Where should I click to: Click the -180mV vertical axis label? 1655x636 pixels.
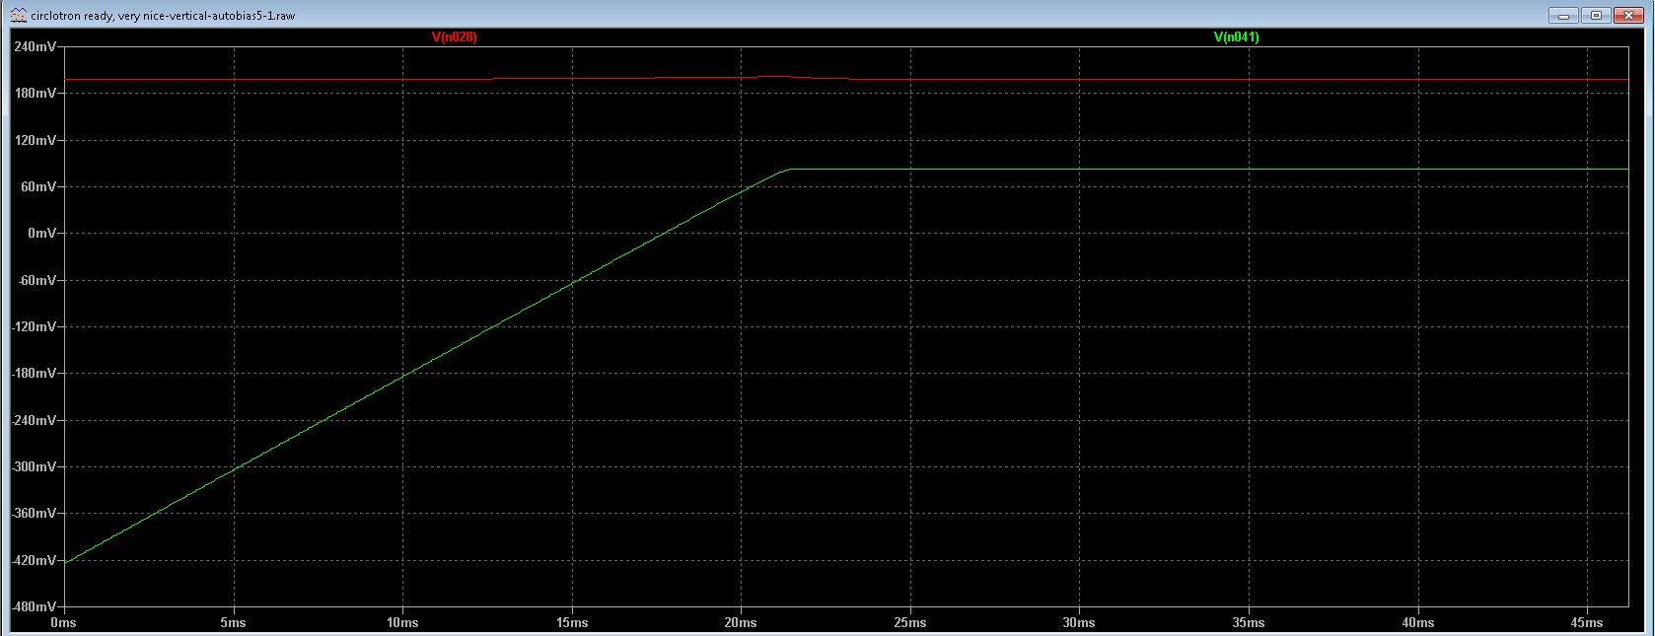pos(34,373)
